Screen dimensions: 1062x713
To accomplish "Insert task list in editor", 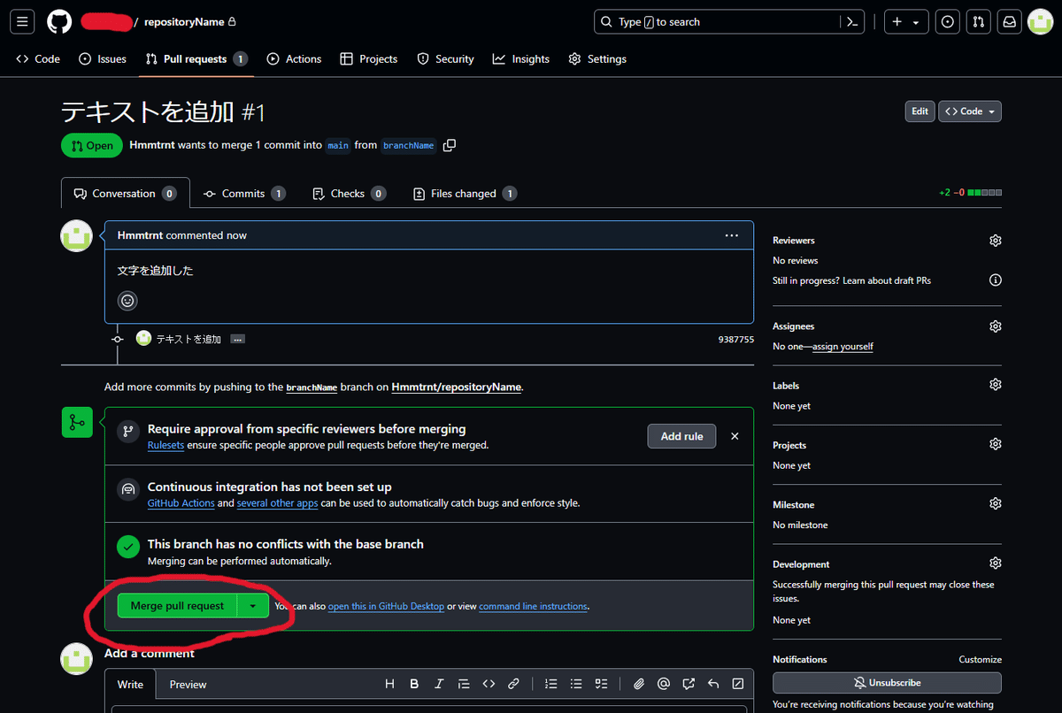I will tap(601, 684).
